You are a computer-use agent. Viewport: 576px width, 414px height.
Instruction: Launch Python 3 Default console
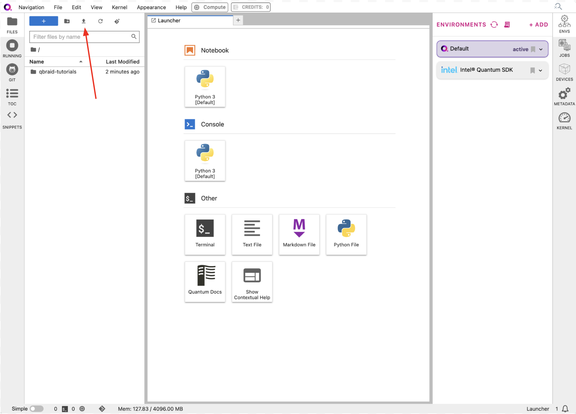click(x=205, y=161)
